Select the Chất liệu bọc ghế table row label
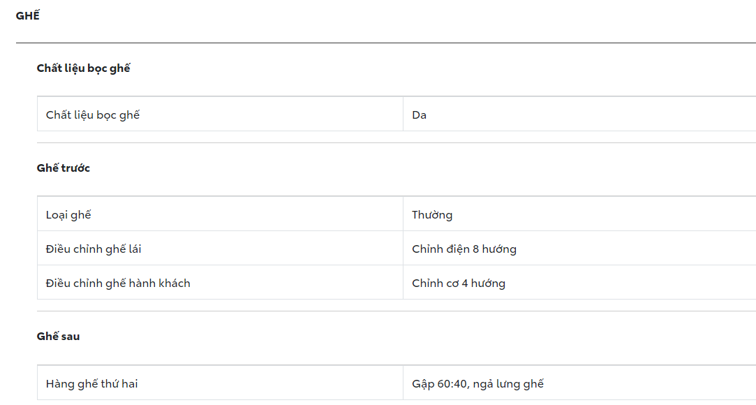Image resolution: width=756 pixels, height=405 pixels. click(x=93, y=115)
